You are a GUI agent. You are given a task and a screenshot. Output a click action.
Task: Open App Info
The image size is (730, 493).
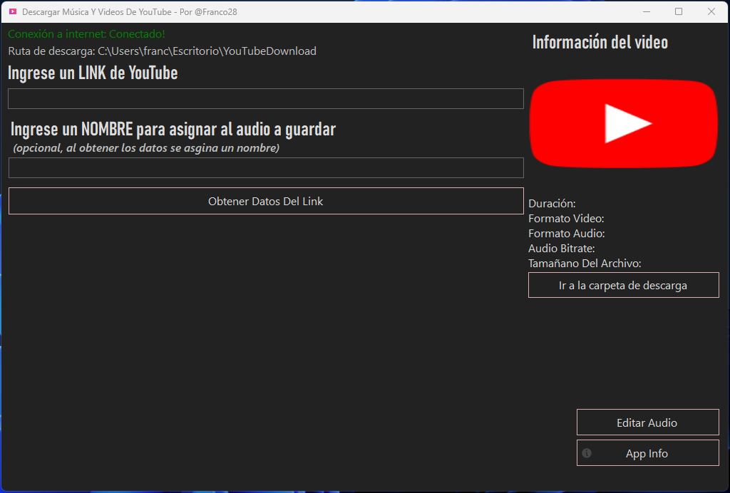coord(647,453)
